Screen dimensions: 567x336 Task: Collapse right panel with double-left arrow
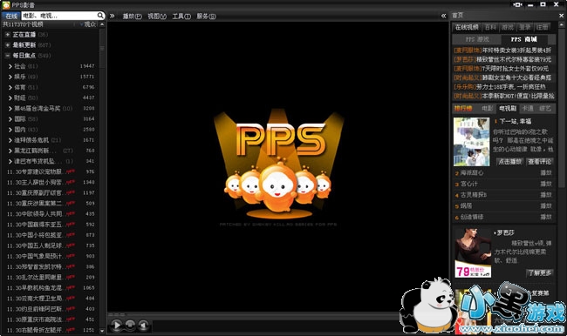[444, 16]
